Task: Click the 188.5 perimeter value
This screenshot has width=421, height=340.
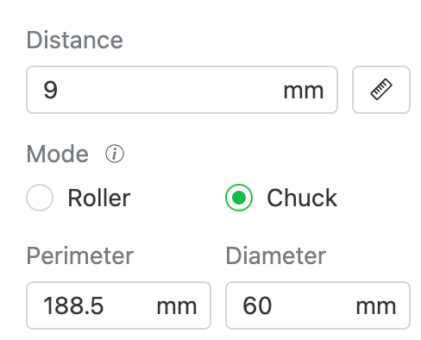Action: [73, 305]
